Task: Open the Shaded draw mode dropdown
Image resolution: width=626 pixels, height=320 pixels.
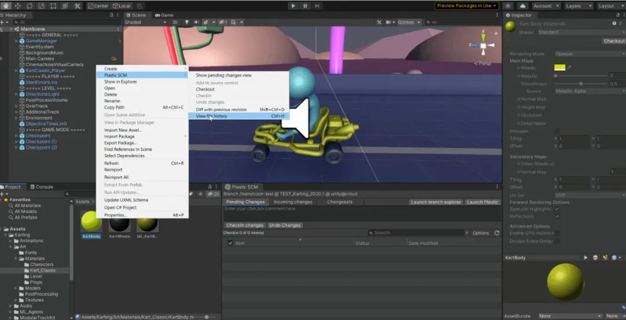Action: click(x=145, y=23)
